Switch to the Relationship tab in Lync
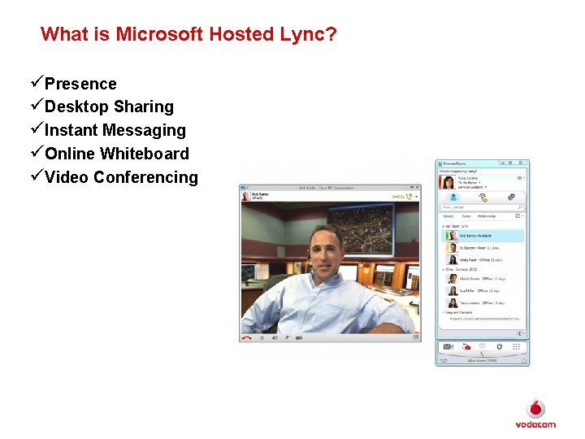 tap(487, 216)
